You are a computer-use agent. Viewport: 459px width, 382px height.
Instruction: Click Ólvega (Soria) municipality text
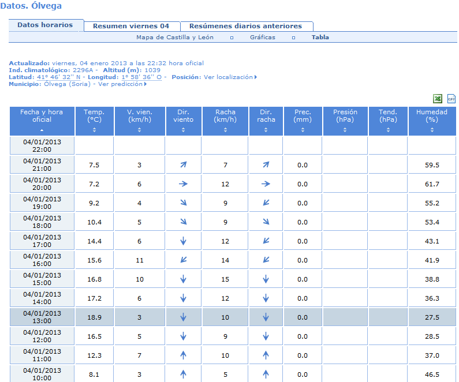click(68, 84)
